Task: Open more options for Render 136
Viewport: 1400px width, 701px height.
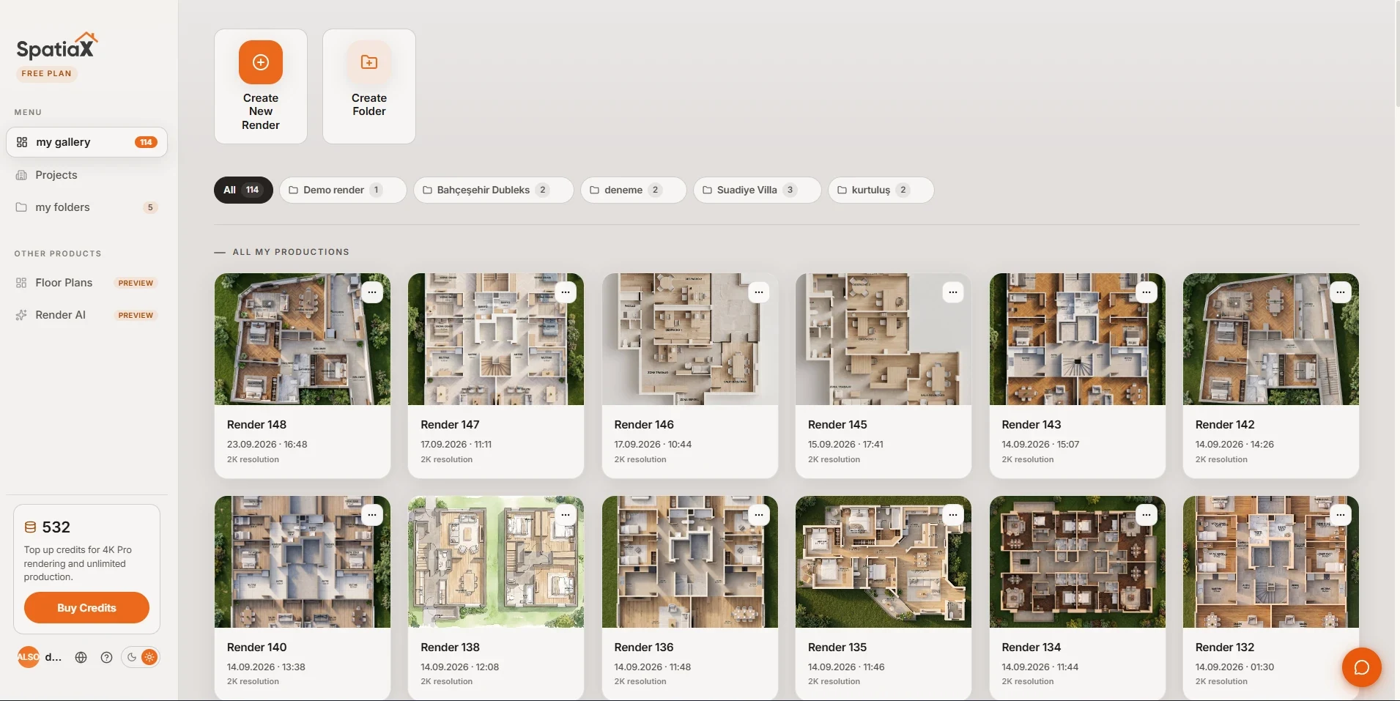Action: pyautogui.click(x=759, y=515)
